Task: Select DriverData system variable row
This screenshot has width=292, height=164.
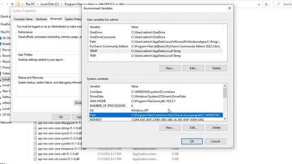Action: (x=156, y=96)
